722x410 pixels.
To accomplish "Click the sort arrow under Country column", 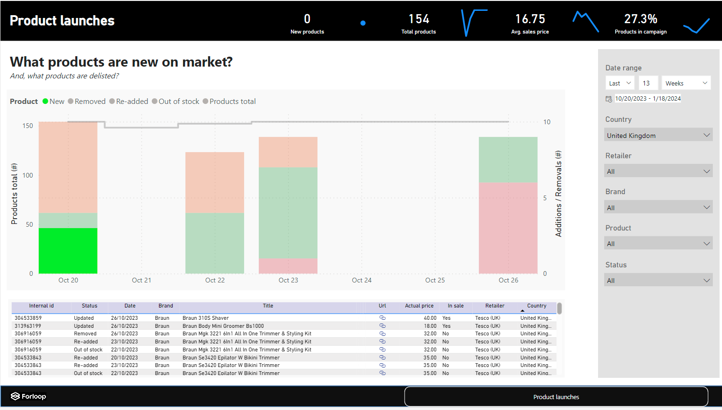I will [522, 311].
